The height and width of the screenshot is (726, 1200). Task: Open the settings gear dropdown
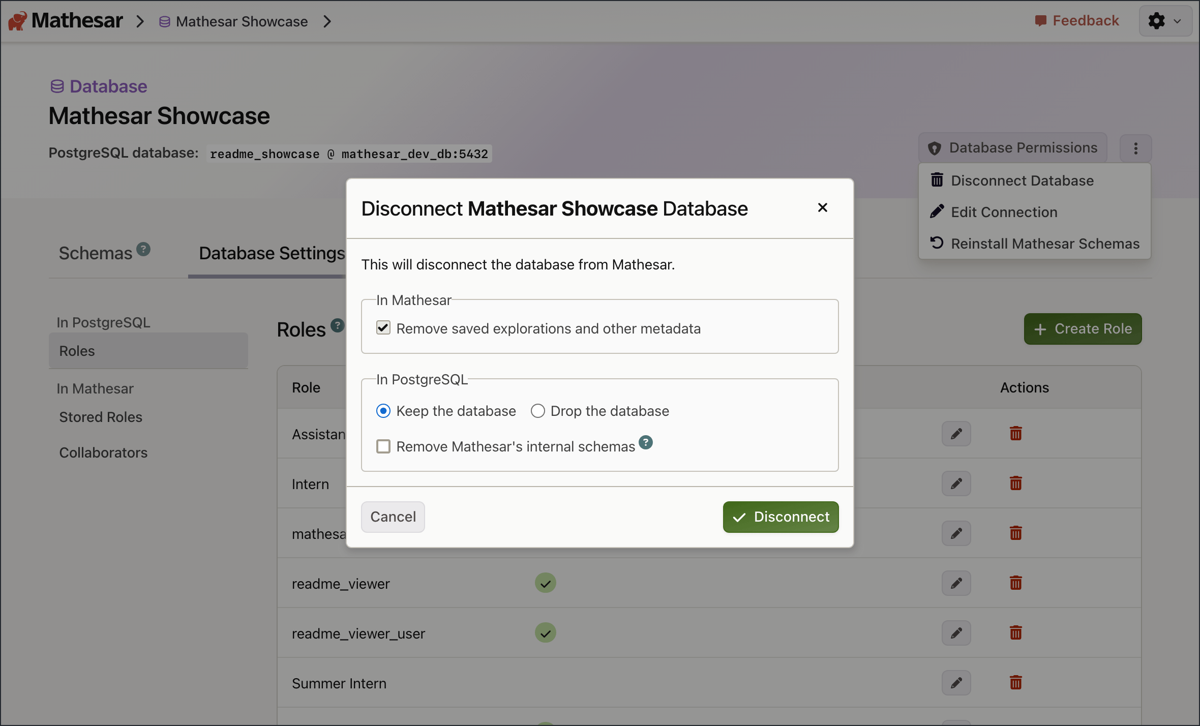point(1165,21)
